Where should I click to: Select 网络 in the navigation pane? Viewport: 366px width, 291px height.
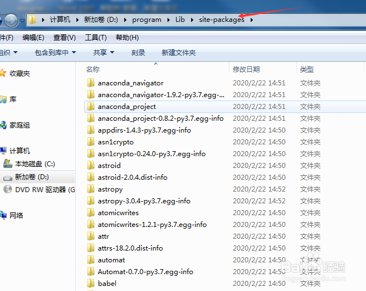click(16, 216)
